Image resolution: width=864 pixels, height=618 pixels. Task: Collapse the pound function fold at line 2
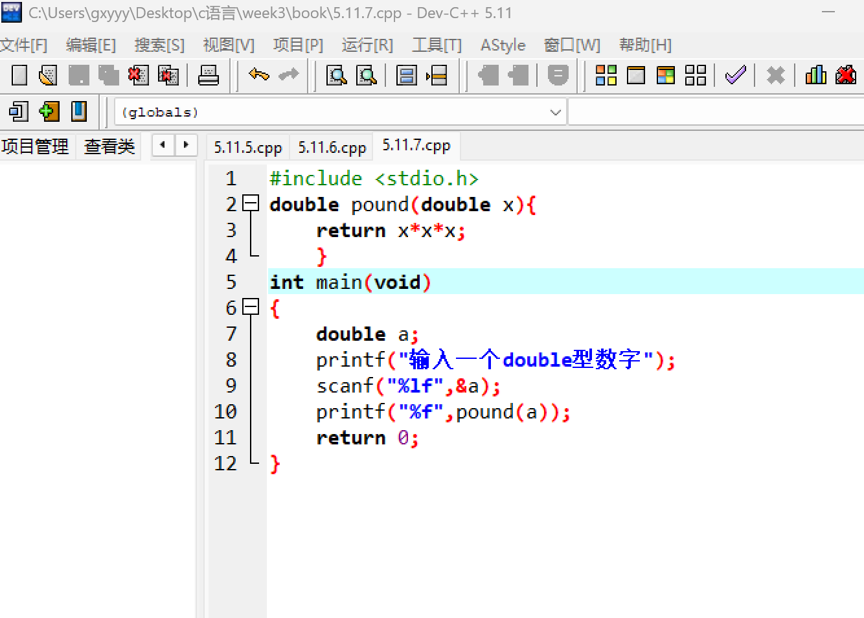point(251,204)
